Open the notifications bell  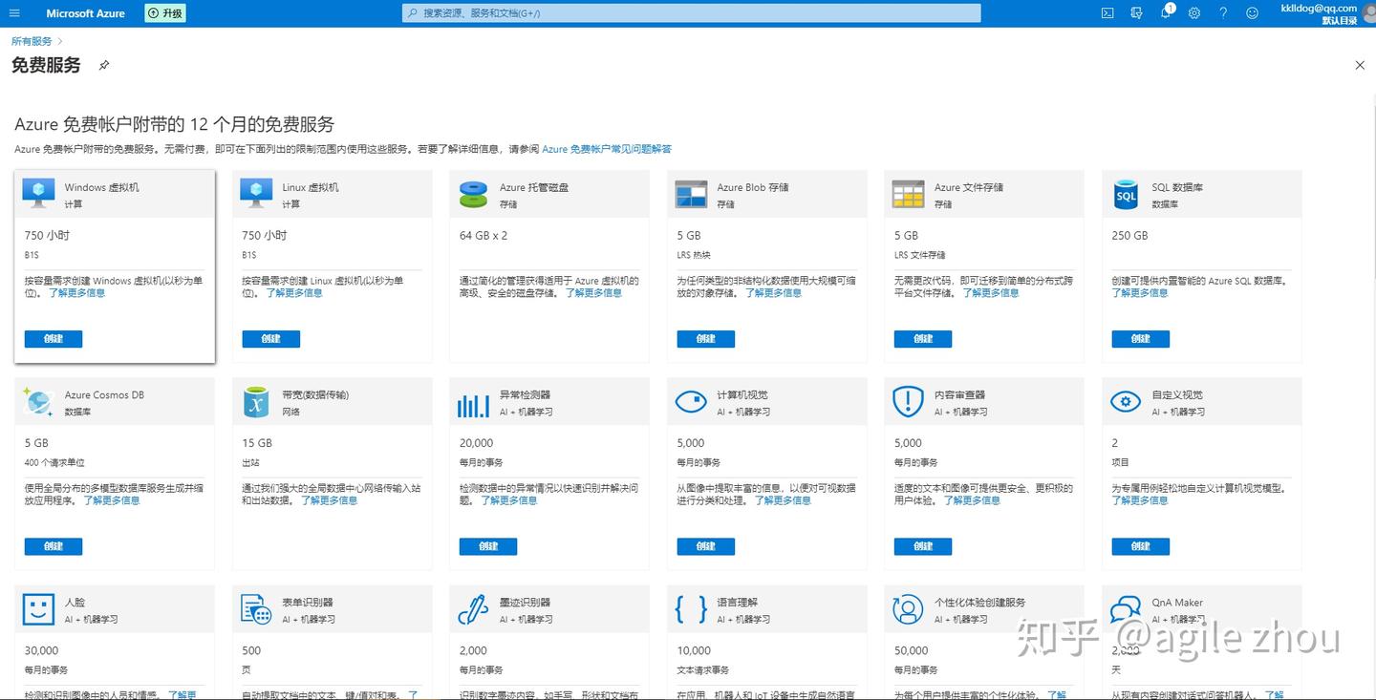pyautogui.click(x=1166, y=13)
